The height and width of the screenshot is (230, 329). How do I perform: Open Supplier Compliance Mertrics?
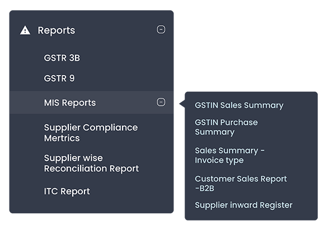91,133
